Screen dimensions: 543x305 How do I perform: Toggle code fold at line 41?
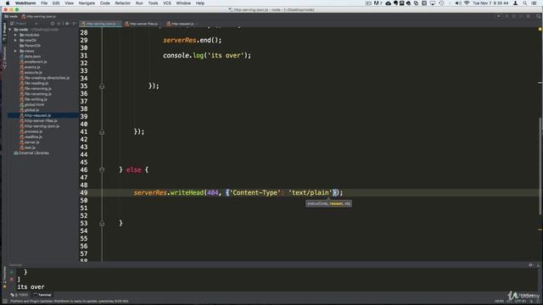click(102, 132)
